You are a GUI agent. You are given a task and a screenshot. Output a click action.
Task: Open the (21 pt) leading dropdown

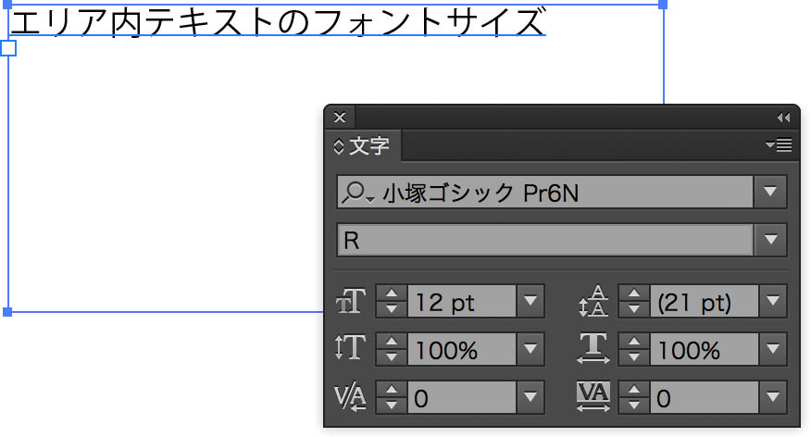point(773,301)
